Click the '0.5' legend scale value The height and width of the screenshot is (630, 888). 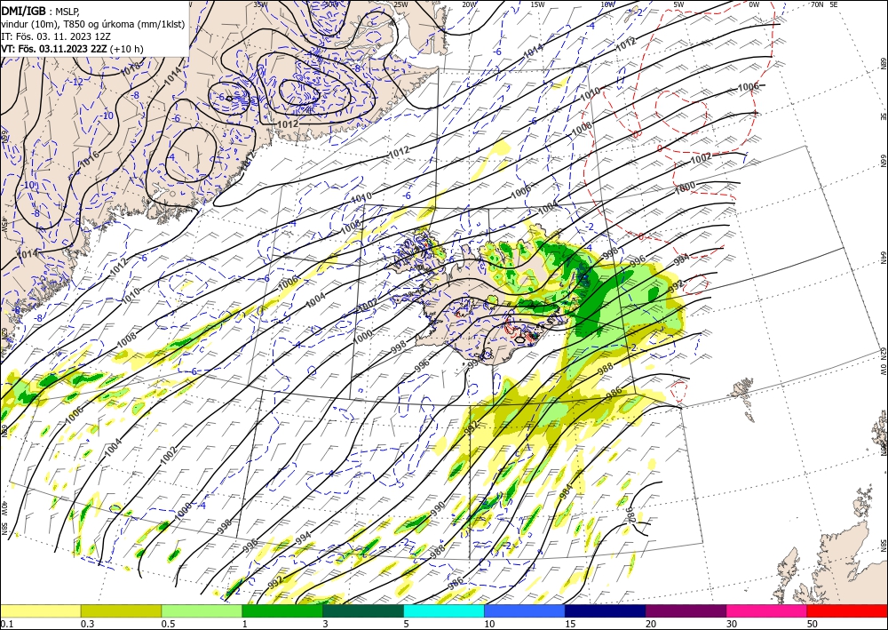click(168, 624)
